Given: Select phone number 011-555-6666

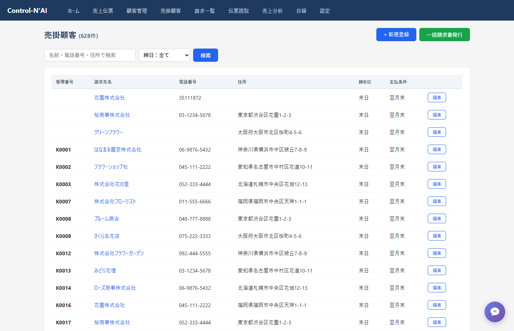Looking at the screenshot, I should pyautogui.click(x=195, y=202).
